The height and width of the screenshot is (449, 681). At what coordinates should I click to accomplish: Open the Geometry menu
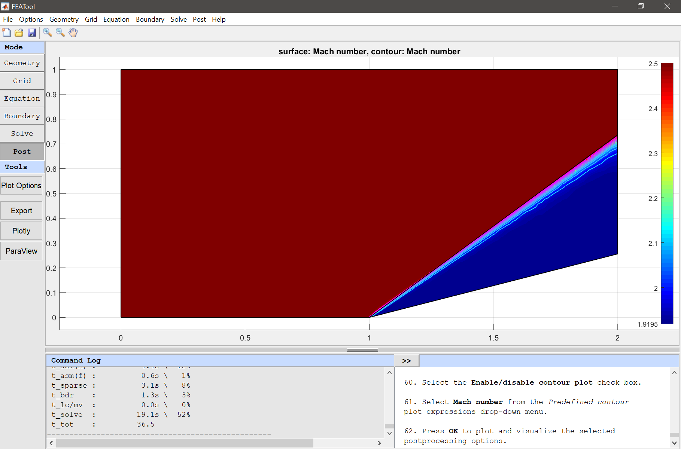pos(64,19)
